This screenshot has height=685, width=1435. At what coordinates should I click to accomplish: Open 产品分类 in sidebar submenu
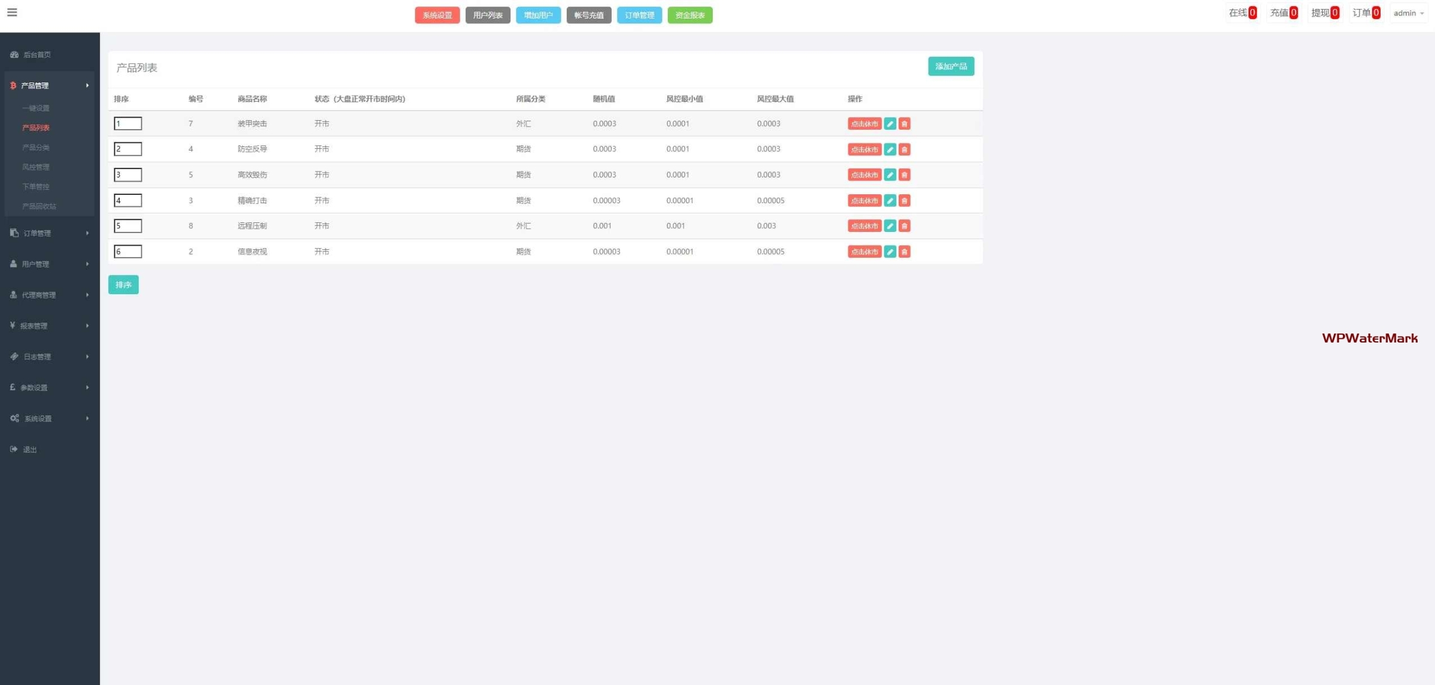pyautogui.click(x=36, y=148)
